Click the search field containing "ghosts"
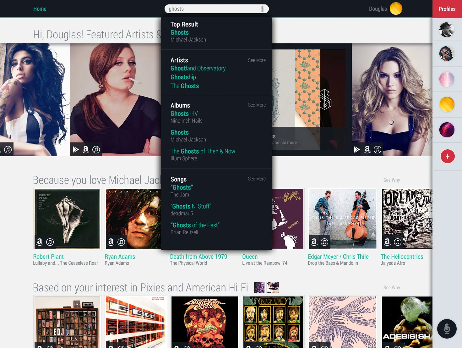Screen dimensions: 462x348 pyautogui.click(x=216, y=9)
